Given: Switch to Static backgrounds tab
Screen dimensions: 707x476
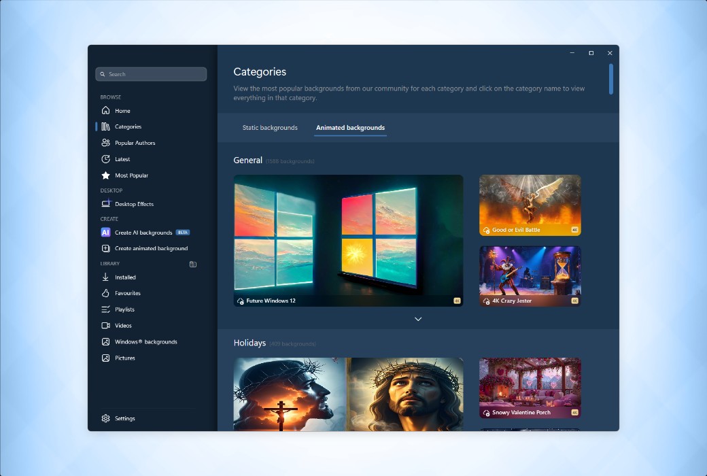Looking at the screenshot, I should coord(270,128).
